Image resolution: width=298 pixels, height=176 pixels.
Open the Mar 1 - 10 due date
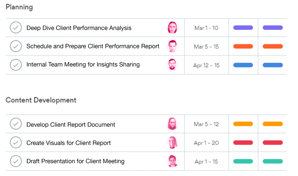pos(206,28)
